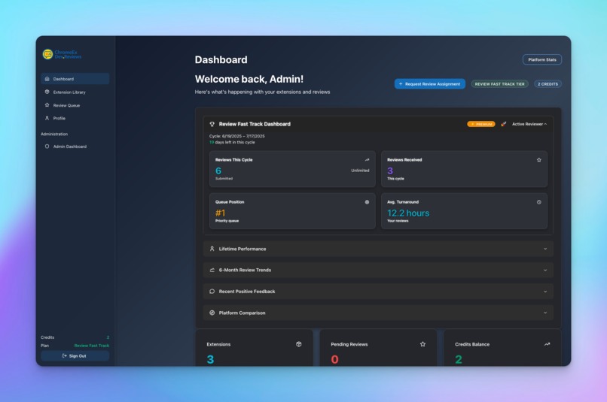Click trend icon in Credits Balance card

coord(547,344)
